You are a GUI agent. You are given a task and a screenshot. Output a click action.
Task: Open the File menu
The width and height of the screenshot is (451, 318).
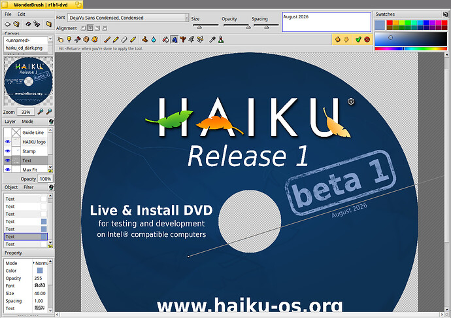pos(8,14)
